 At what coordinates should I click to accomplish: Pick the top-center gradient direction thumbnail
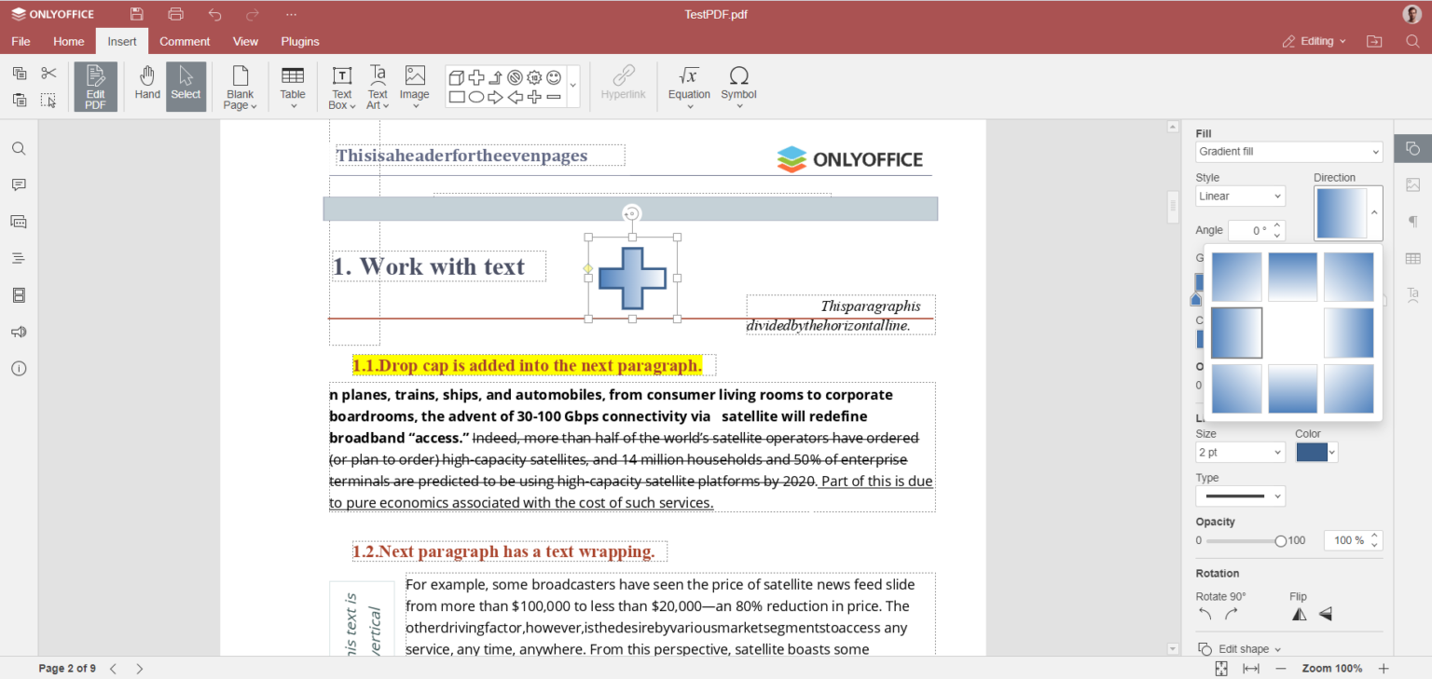1292,277
